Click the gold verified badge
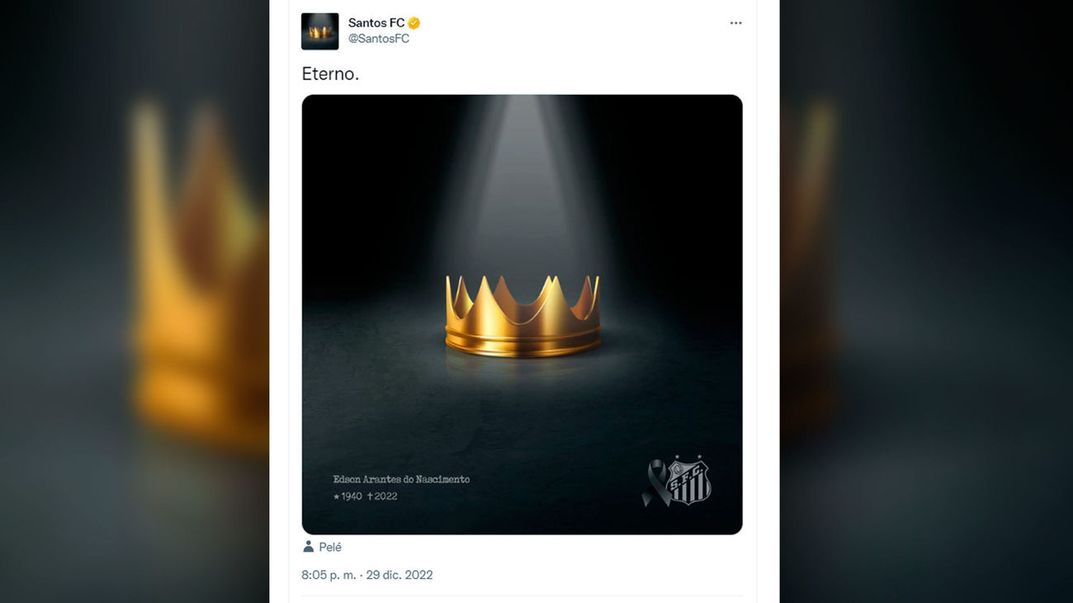 (x=414, y=23)
